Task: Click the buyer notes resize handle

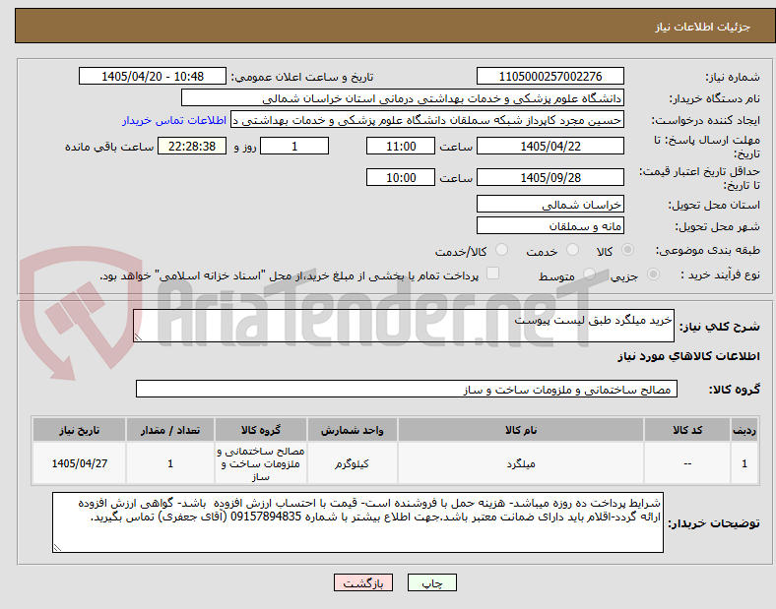Action: point(57,547)
